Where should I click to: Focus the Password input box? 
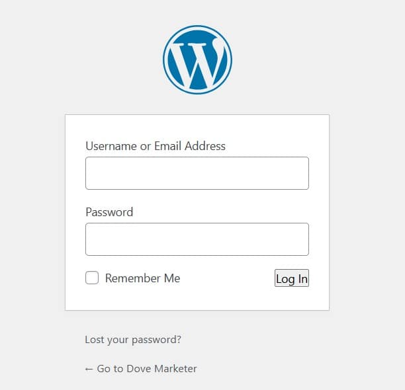[x=197, y=239]
